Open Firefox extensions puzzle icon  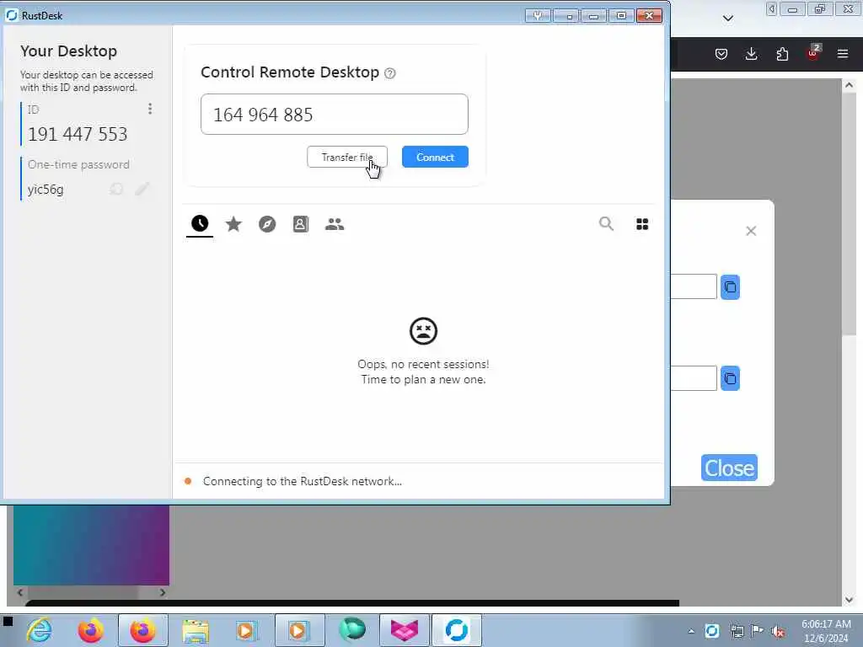point(782,54)
